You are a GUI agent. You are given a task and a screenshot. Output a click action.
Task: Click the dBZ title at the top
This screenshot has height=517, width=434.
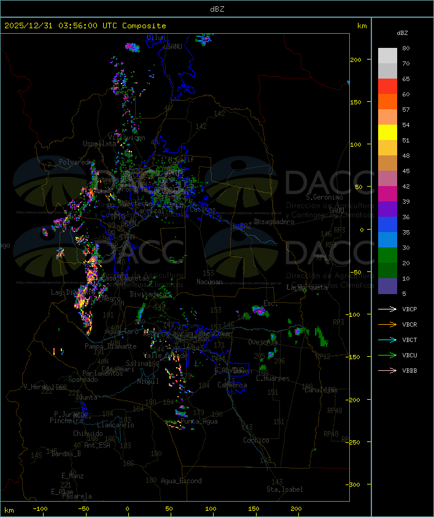pos(217,9)
